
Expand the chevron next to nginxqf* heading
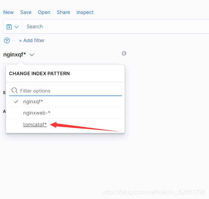(x=32, y=55)
